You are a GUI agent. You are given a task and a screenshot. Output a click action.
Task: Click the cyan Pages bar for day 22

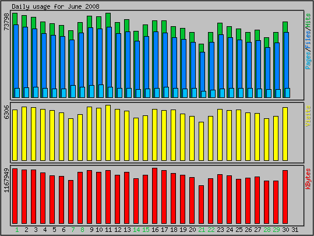click(213, 94)
